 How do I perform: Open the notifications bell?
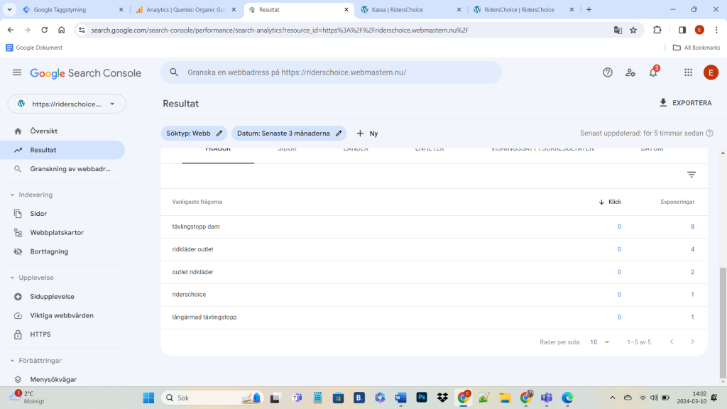click(653, 72)
